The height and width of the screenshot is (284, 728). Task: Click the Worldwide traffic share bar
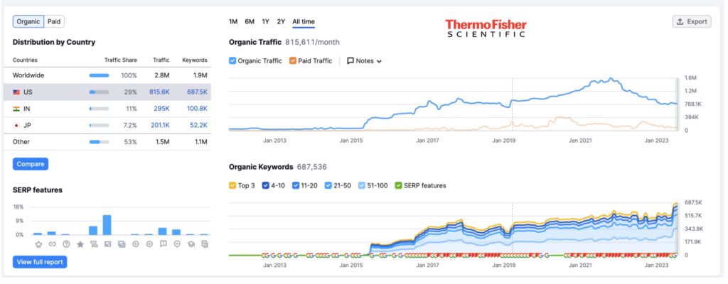99,76
